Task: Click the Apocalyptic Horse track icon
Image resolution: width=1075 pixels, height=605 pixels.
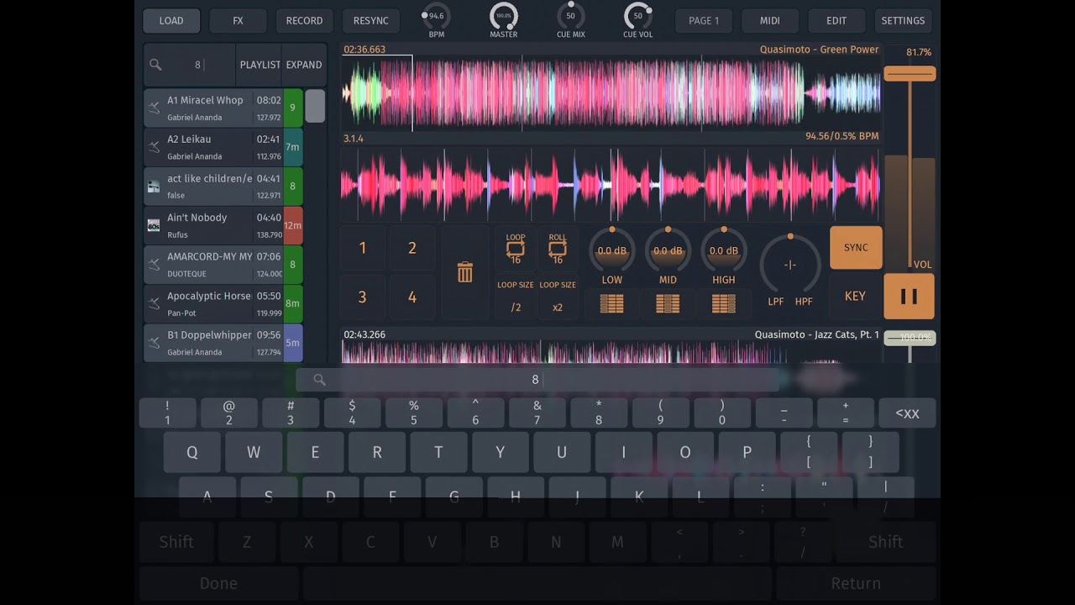Action: 154,303
